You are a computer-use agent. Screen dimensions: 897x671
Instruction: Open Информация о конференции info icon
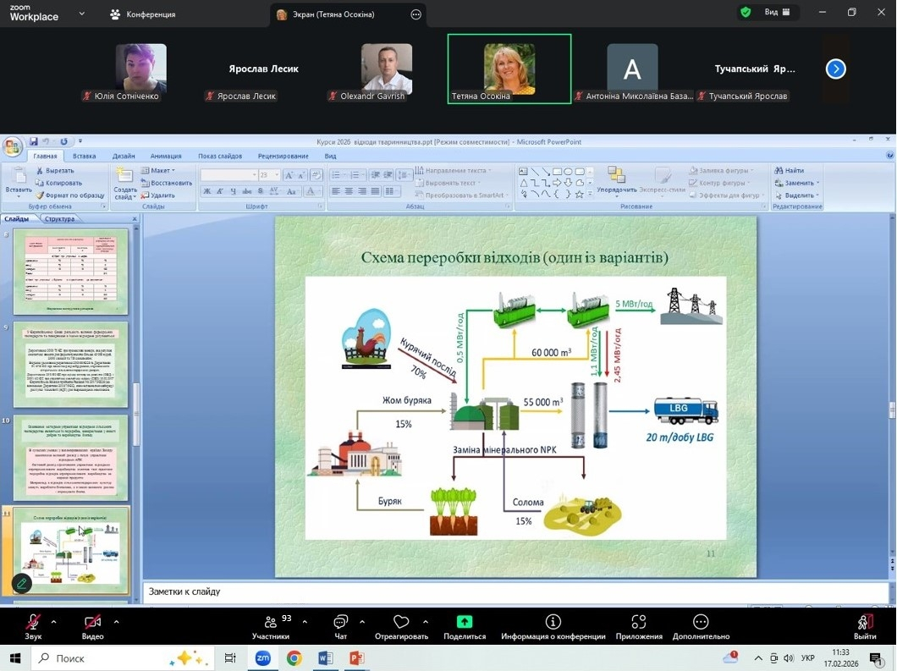point(553,623)
